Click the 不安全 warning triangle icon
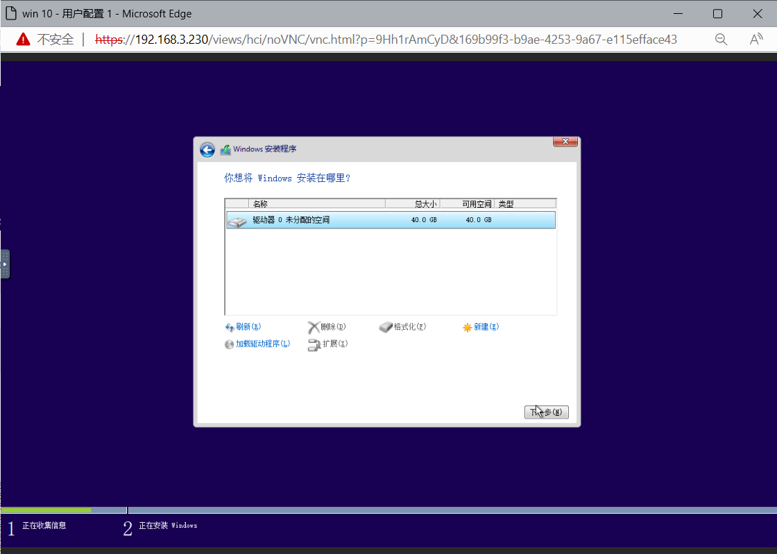777x554 pixels. coord(24,39)
